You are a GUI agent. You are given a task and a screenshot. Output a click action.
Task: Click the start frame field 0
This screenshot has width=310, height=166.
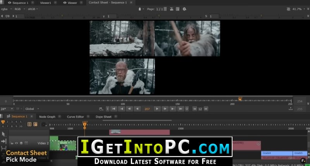[x=6, y=101]
